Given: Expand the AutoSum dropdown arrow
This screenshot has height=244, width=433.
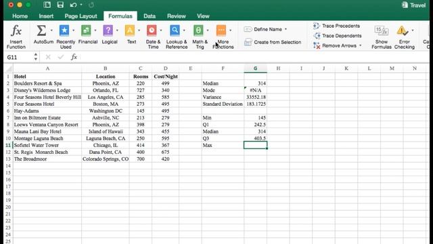Looking at the screenshot, I should pyautogui.click(x=51, y=30).
